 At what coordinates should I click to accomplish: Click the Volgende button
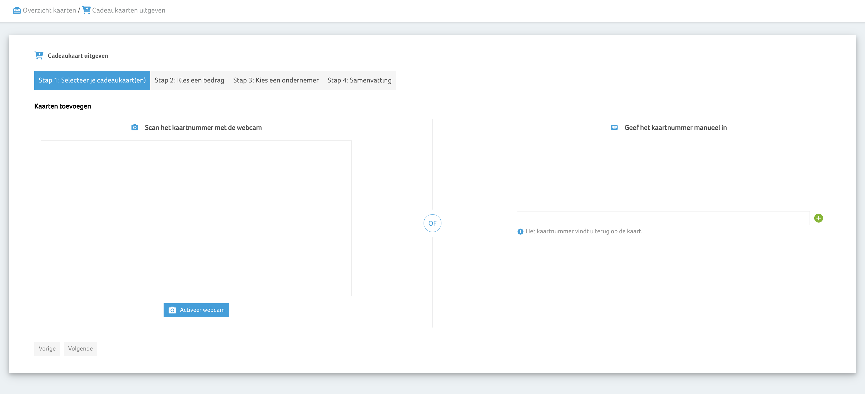80,349
